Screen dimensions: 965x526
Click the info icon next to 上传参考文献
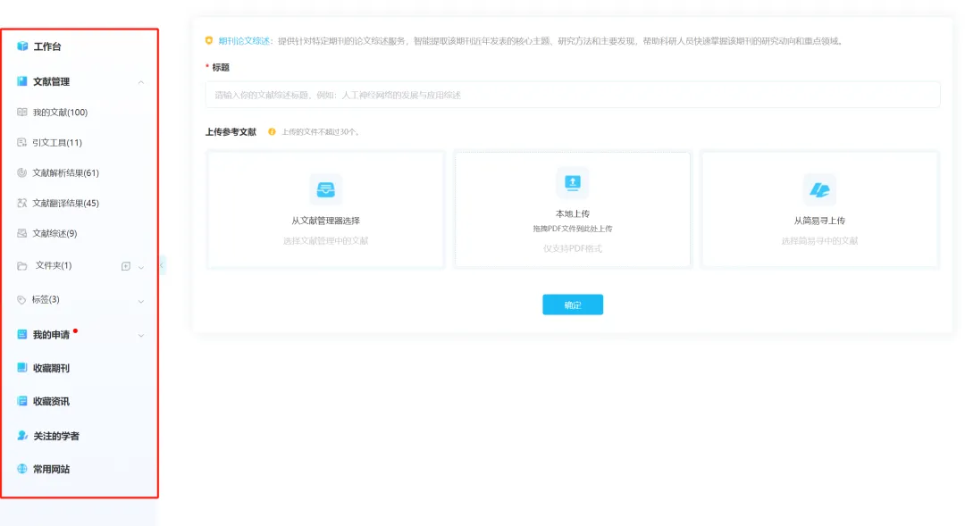point(272,132)
